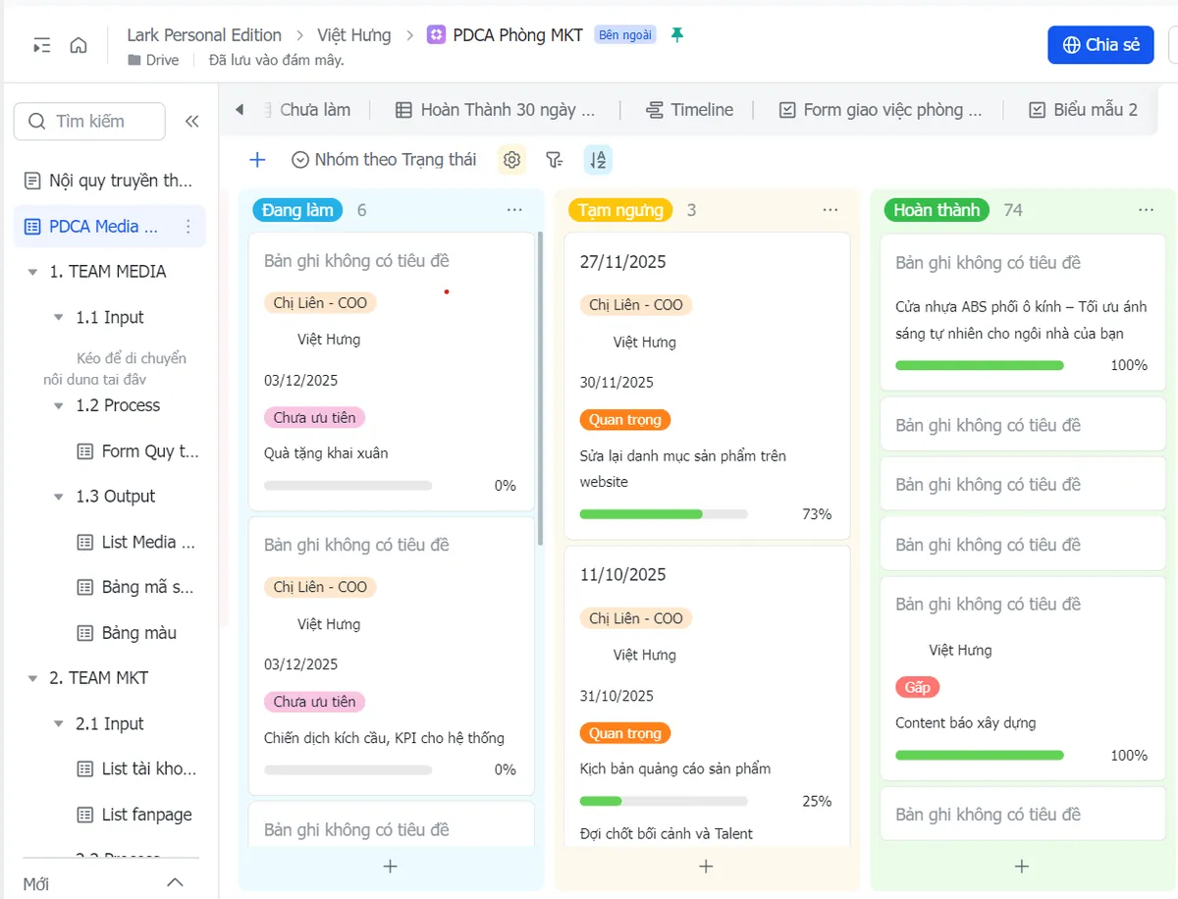
Task: Click the A-Z sort icon
Action: [598, 160]
